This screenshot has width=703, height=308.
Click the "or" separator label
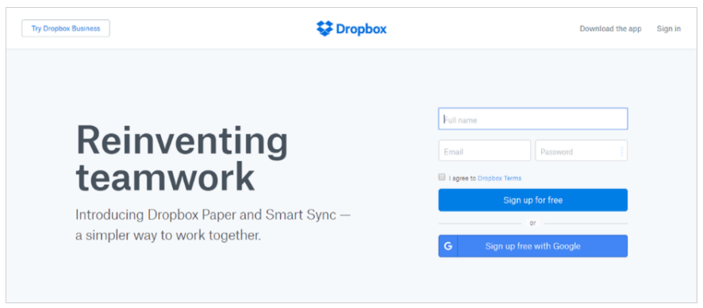pyautogui.click(x=532, y=223)
